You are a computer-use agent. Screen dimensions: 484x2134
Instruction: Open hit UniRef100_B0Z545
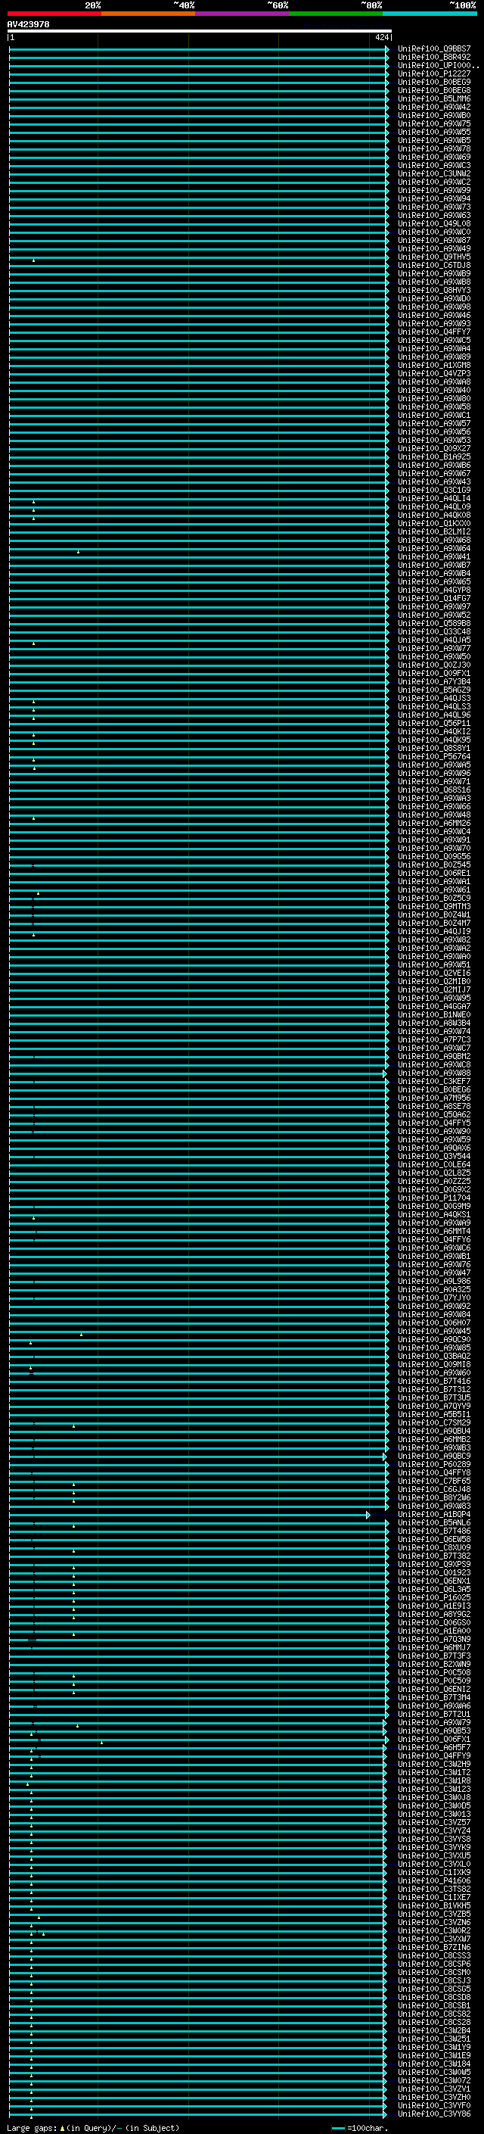coord(433,865)
